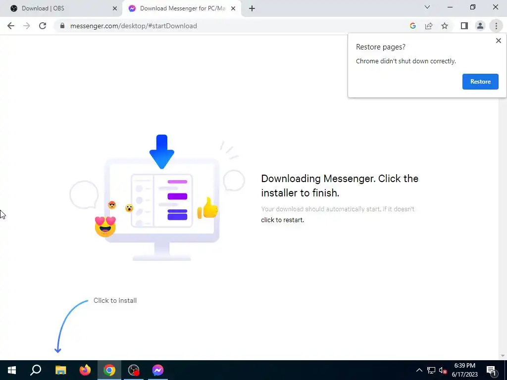Open network status tray icon
This screenshot has width=507, height=380.
[x=431, y=370]
